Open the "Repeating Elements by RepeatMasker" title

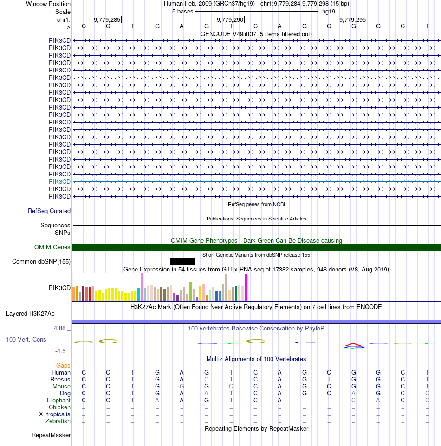click(256, 429)
